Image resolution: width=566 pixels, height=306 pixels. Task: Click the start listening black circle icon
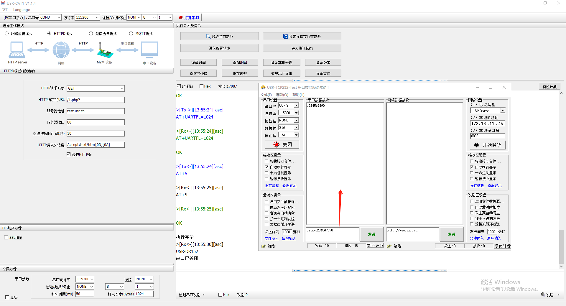tap(476, 145)
